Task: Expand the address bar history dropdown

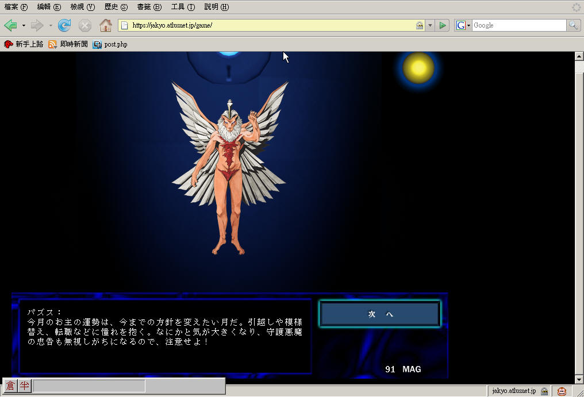Action: click(x=430, y=25)
